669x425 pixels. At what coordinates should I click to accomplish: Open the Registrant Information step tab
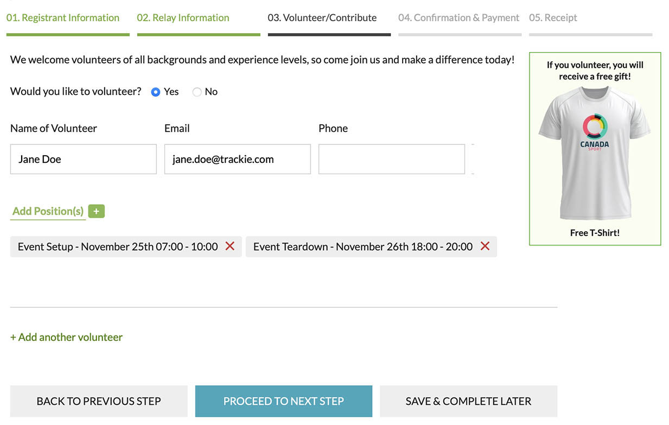(63, 18)
